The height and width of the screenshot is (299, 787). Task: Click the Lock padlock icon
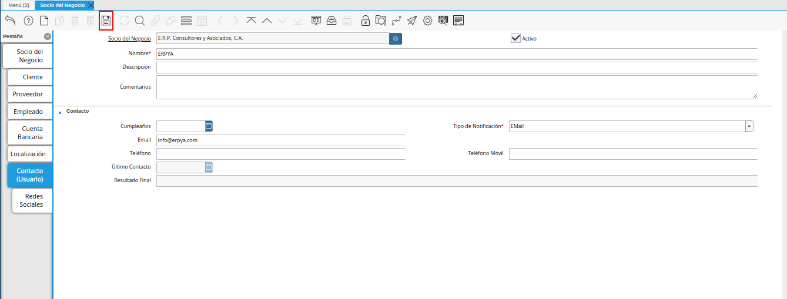coord(366,21)
